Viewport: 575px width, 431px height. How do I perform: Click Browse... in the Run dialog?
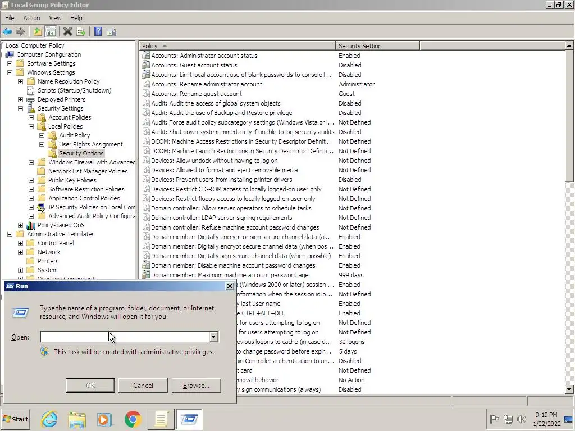click(x=196, y=385)
